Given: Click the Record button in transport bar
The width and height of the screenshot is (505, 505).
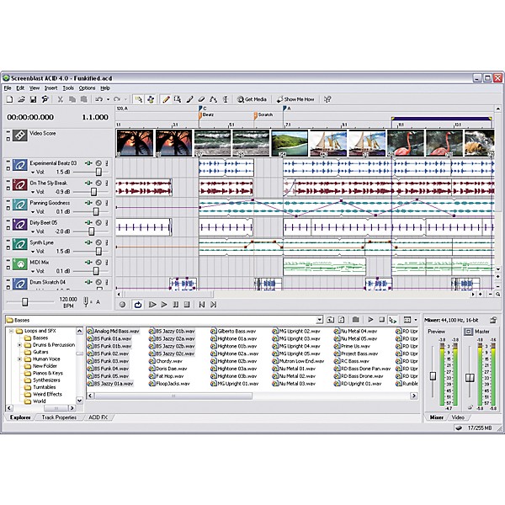Looking at the screenshot, I should [x=122, y=305].
